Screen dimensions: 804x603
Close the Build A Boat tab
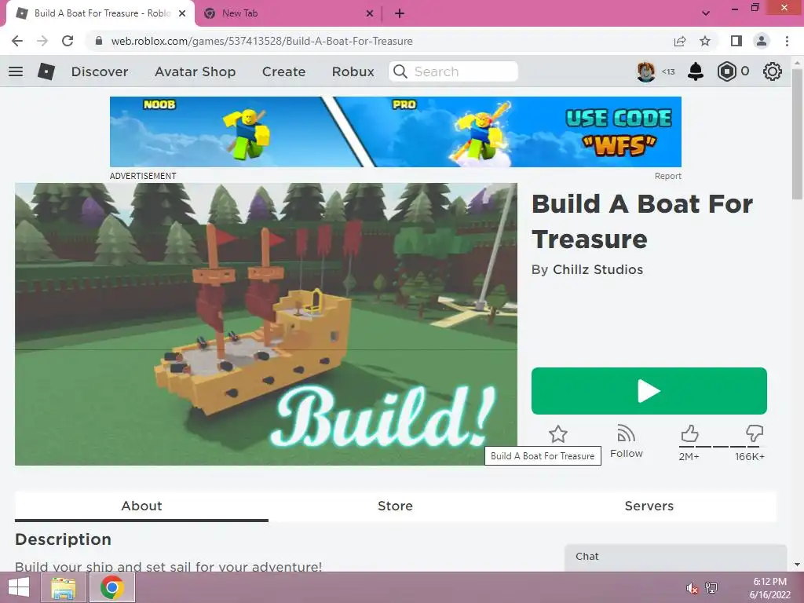point(182,13)
